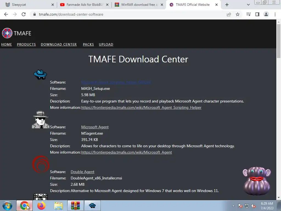Image resolution: width=281 pixels, height=211 pixels.
Task: Click the DoubleAgent_x86_Installer.msi filename text
Action: pos(96,178)
